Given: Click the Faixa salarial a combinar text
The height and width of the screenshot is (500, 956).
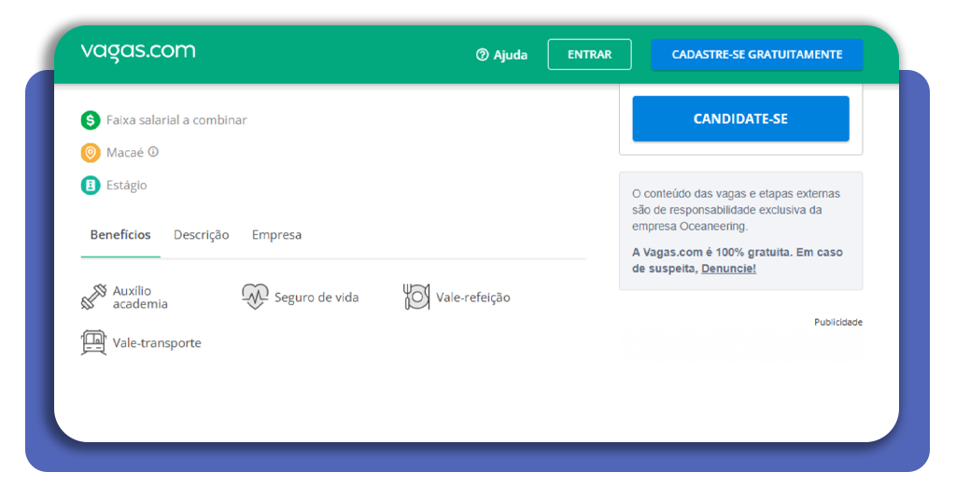Looking at the screenshot, I should pyautogui.click(x=176, y=120).
